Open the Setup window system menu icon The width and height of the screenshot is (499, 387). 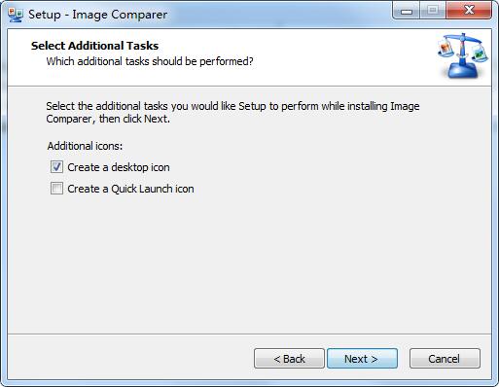[x=16, y=15]
